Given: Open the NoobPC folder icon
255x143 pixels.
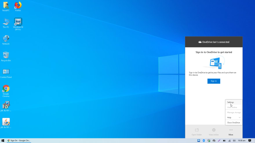Looking at the screenshot, I should pos(6,6).
